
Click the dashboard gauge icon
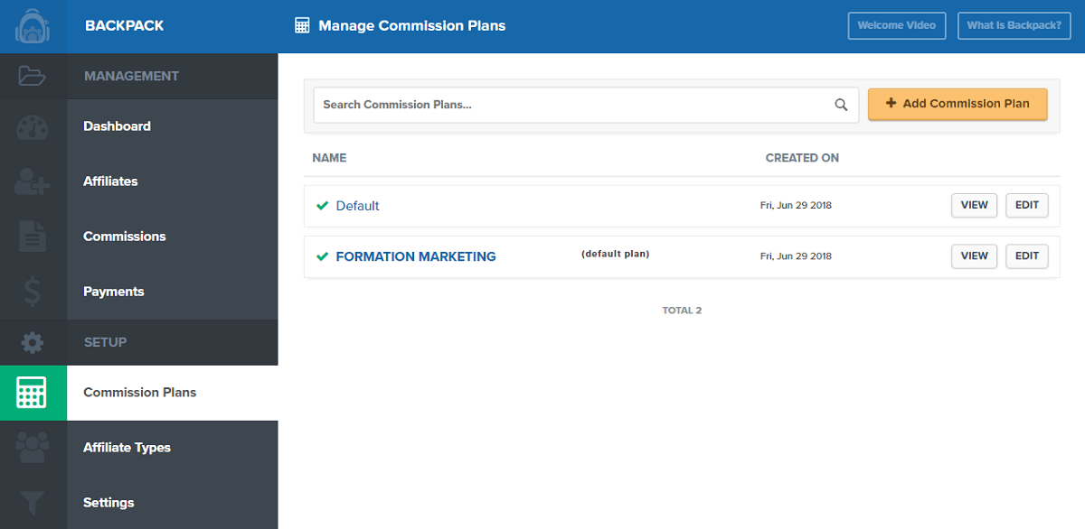pyautogui.click(x=33, y=126)
